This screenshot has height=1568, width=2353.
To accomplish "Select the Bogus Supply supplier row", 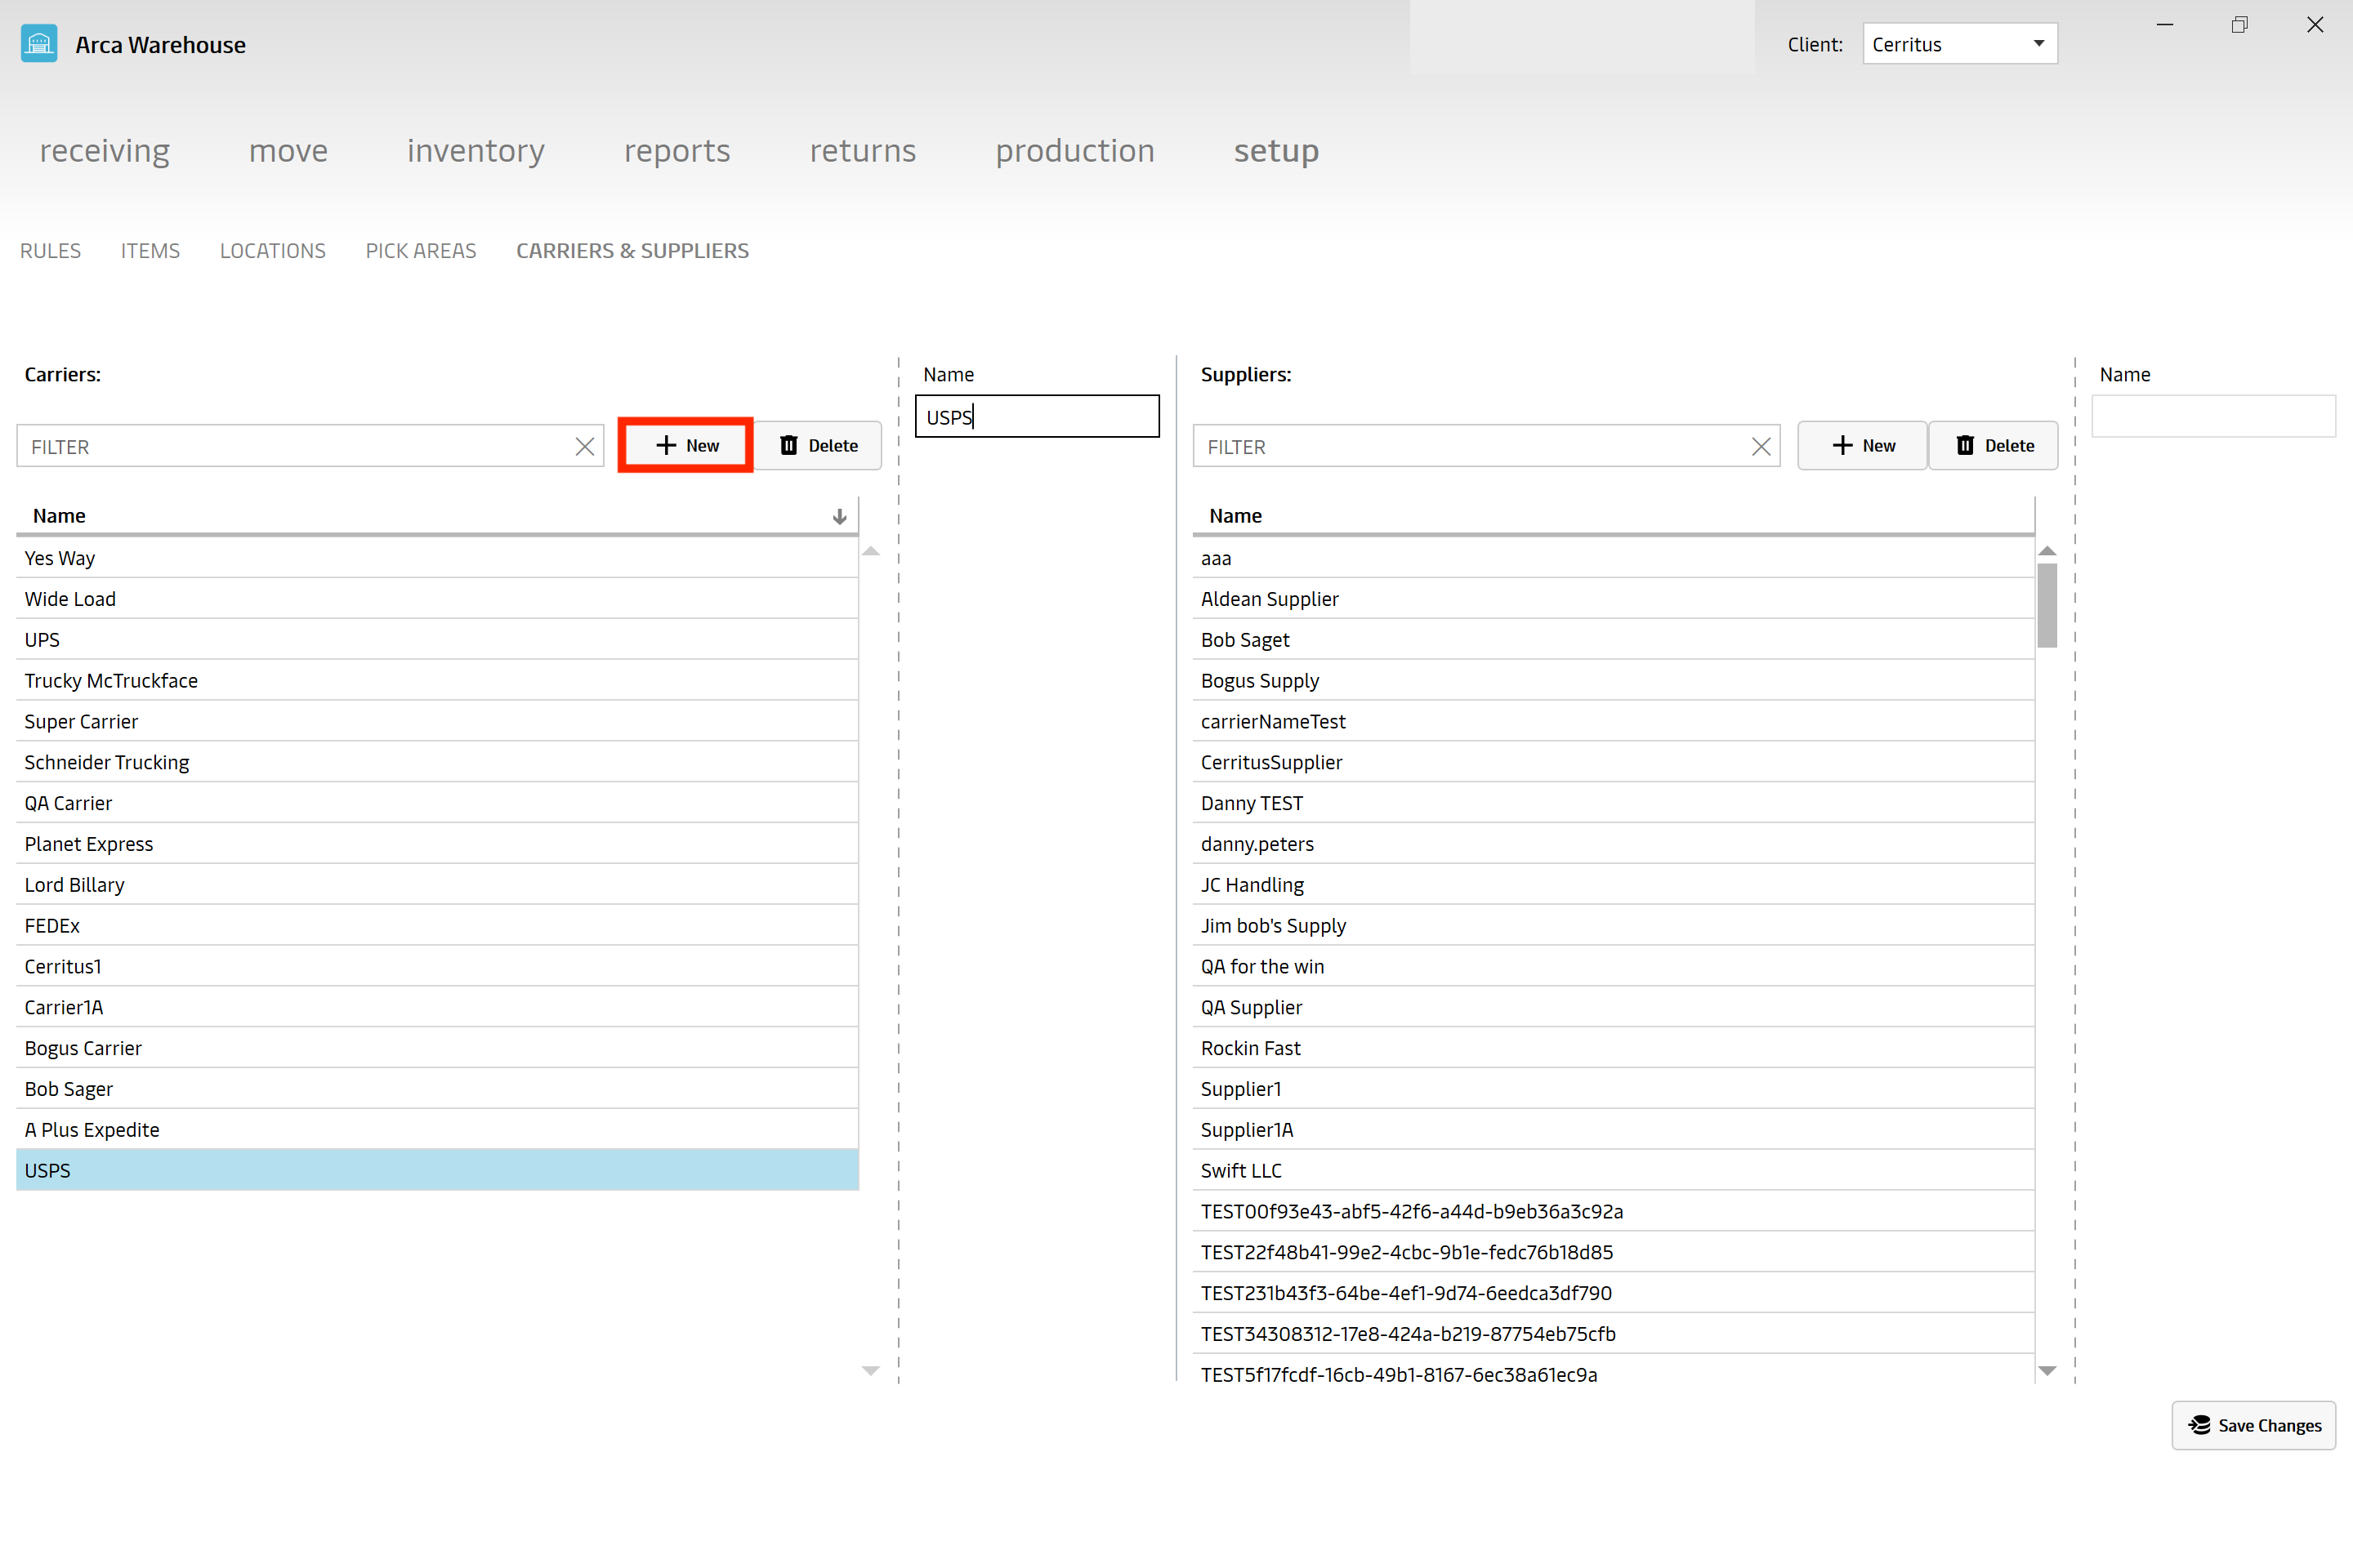I will point(1614,681).
